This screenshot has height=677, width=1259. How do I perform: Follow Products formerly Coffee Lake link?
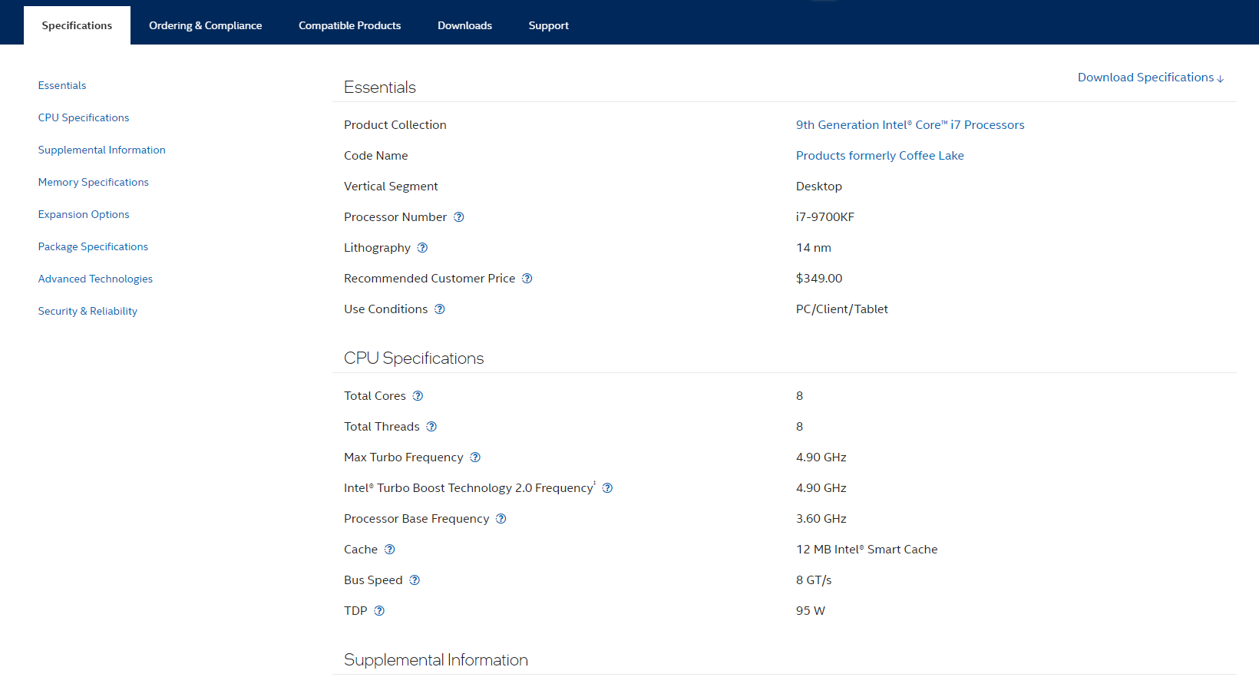click(880, 156)
